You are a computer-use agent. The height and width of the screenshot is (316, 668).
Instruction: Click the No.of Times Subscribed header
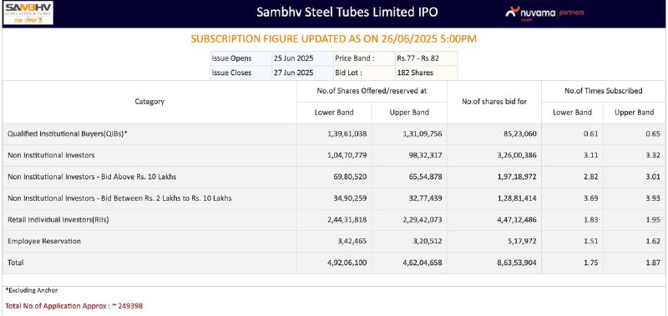(x=603, y=91)
